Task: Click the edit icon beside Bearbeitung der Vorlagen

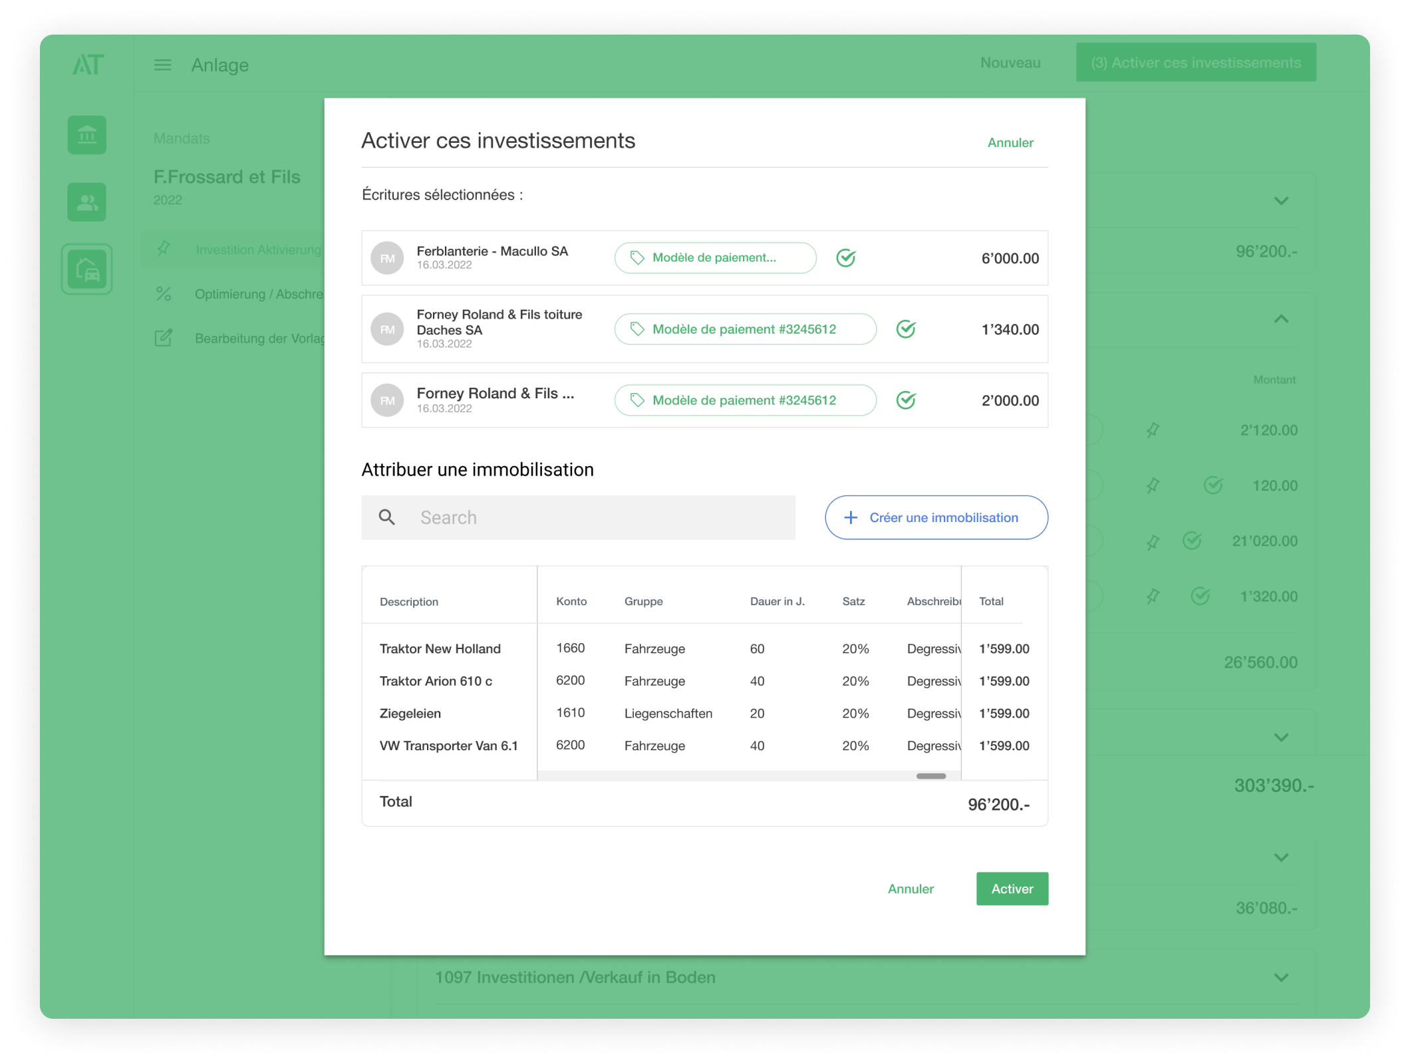Action: point(164,338)
